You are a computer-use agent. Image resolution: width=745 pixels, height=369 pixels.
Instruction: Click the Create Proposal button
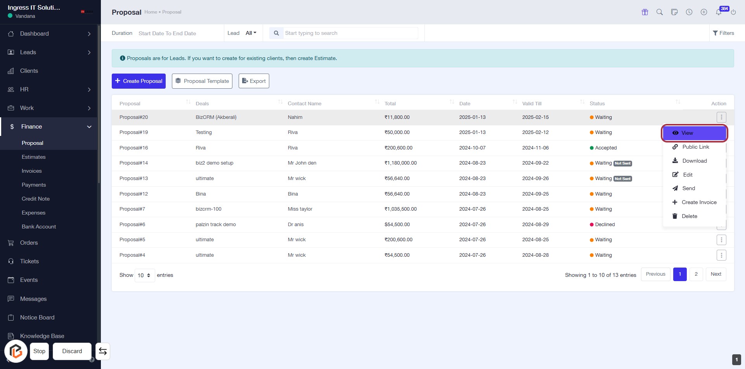[139, 81]
